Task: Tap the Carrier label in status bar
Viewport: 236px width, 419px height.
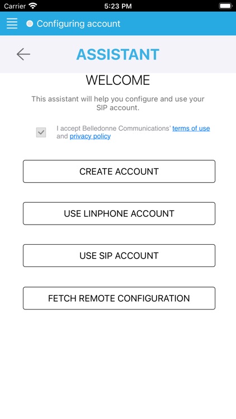Action: (x=15, y=6)
